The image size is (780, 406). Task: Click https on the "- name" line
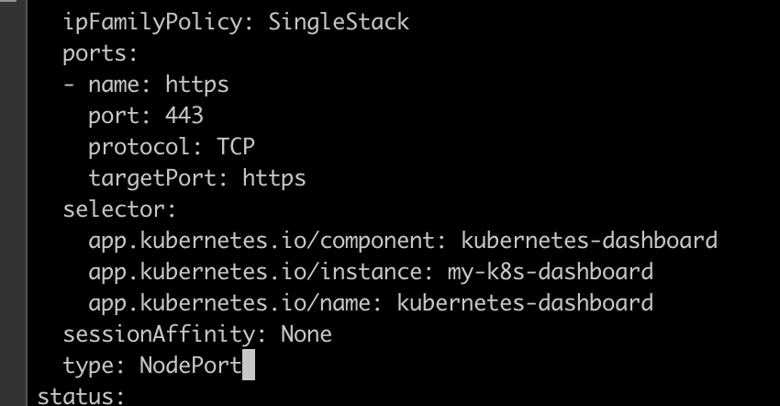pyautogui.click(x=197, y=85)
